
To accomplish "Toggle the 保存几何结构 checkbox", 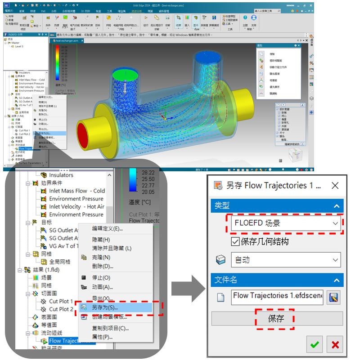I will (x=235, y=242).
